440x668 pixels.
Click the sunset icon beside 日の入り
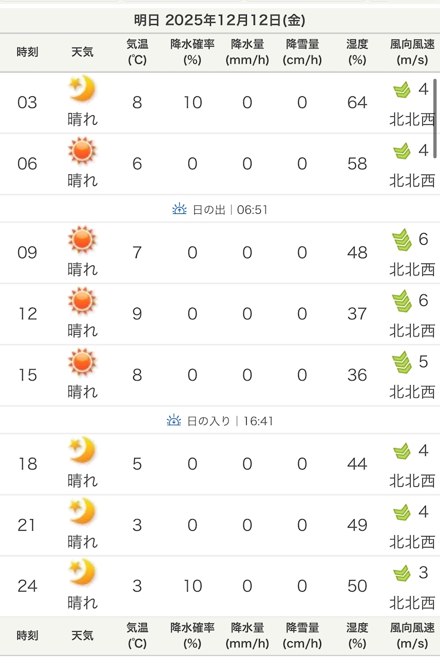point(174,421)
